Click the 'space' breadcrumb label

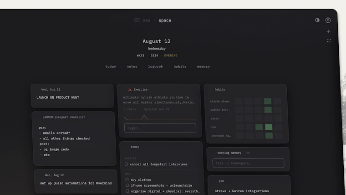coord(165,21)
